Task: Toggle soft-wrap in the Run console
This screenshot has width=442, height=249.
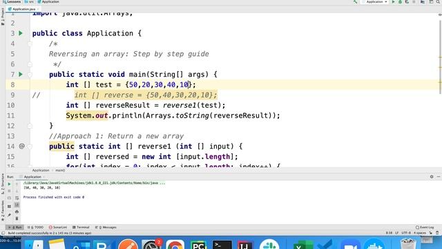Action: pyautogui.click(x=17, y=199)
